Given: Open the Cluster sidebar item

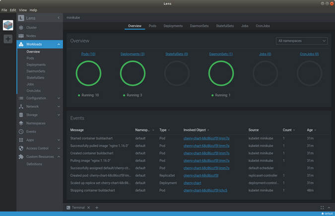Looking at the screenshot, I should coord(31,28).
